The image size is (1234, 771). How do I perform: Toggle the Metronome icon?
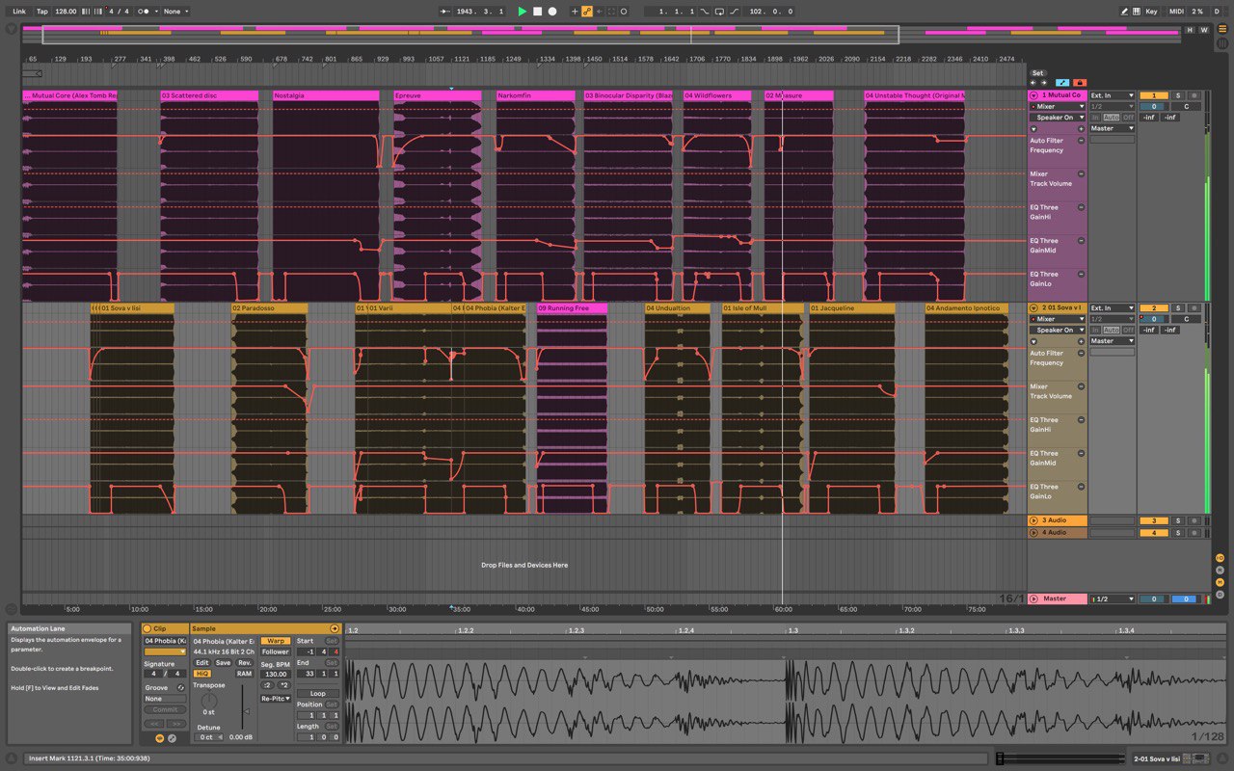click(145, 12)
